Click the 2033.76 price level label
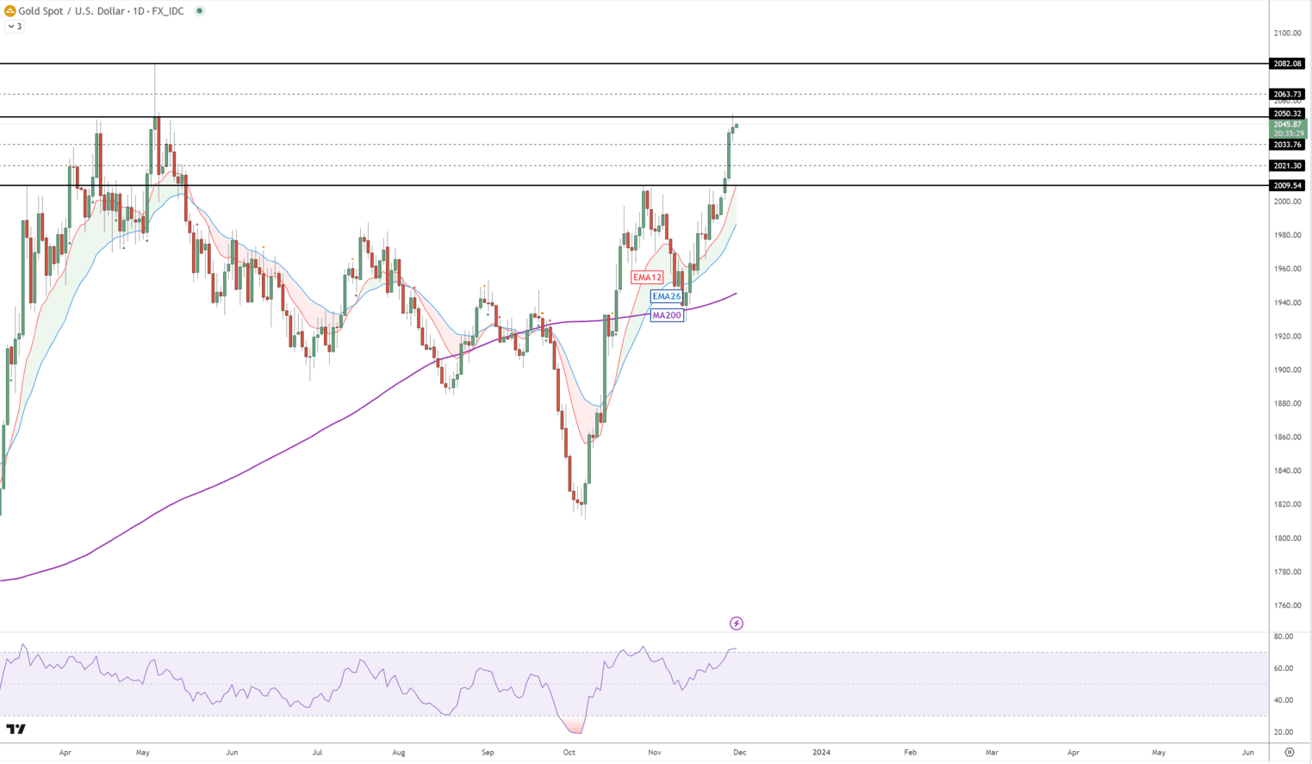This screenshot has height=764, width=1312. point(1287,145)
